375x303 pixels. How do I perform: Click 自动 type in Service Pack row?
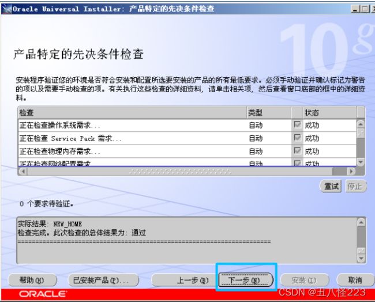click(x=256, y=138)
